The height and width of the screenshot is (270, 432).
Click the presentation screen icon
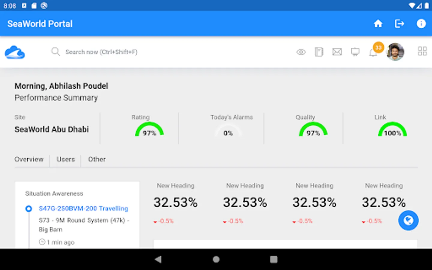[355, 52]
